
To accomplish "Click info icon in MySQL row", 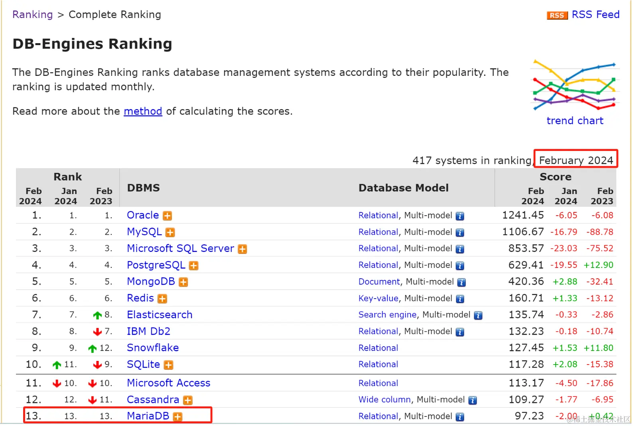I will (x=460, y=232).
